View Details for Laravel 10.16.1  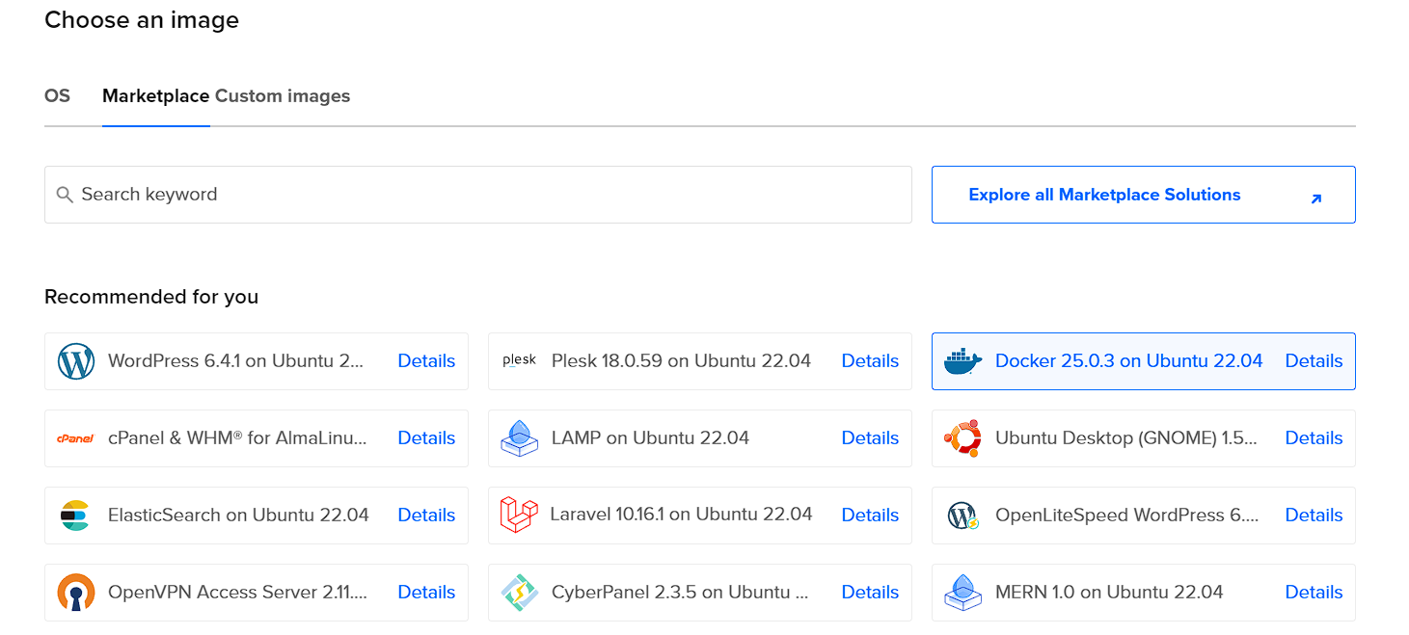pyautogui.click(x=870, y=516)
